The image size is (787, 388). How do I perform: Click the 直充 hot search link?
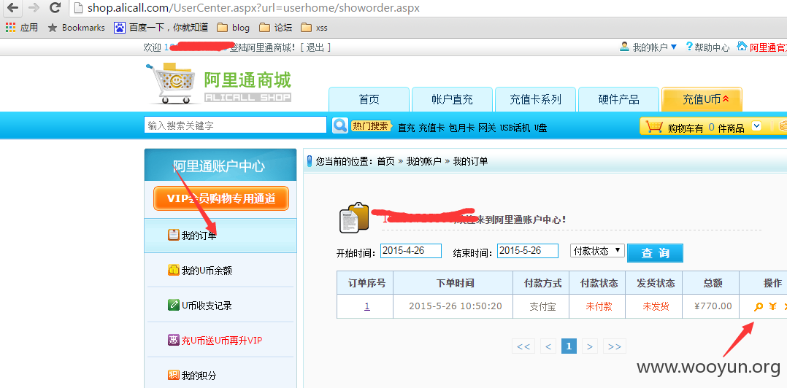point(406,128)
